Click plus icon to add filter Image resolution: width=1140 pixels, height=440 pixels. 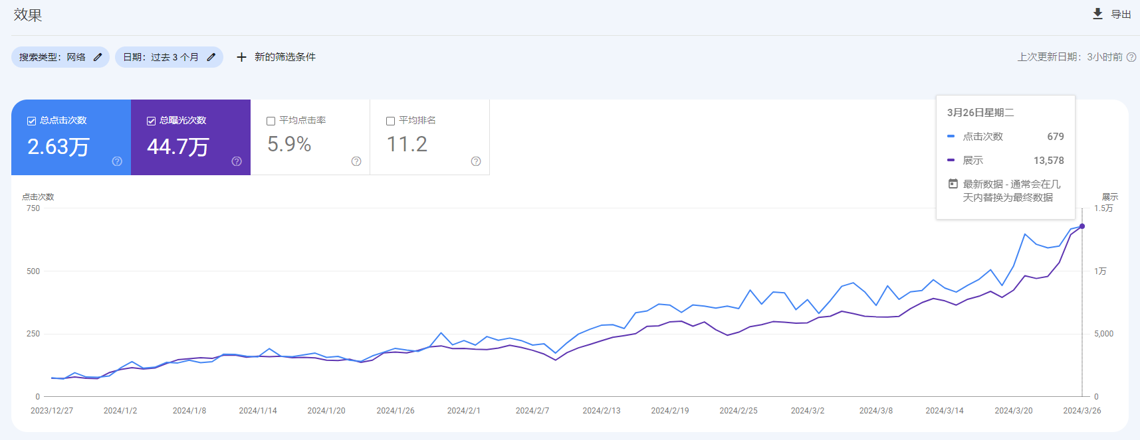241,57
